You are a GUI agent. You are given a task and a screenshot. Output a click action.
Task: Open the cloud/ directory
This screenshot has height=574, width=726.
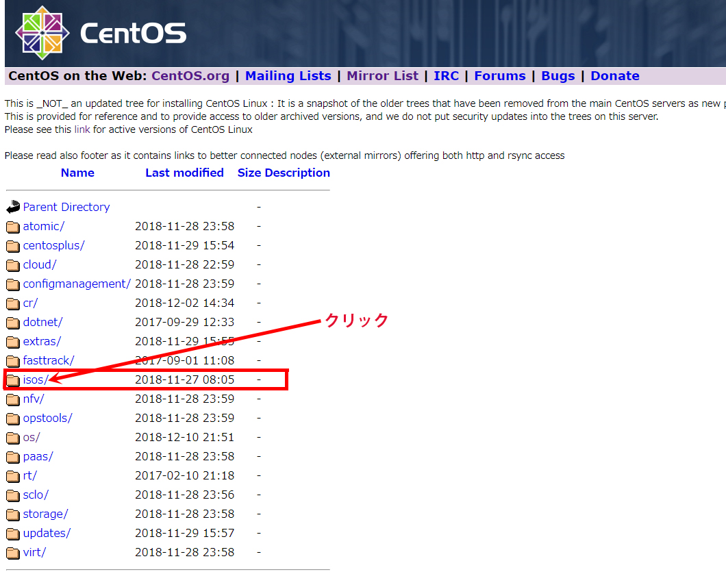(40, 265)
